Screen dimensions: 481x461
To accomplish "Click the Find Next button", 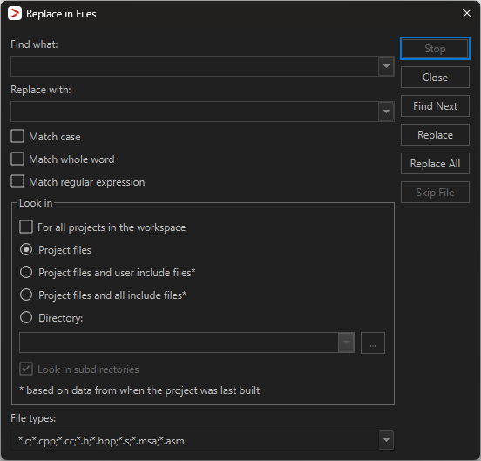I will tap(435, 106).
